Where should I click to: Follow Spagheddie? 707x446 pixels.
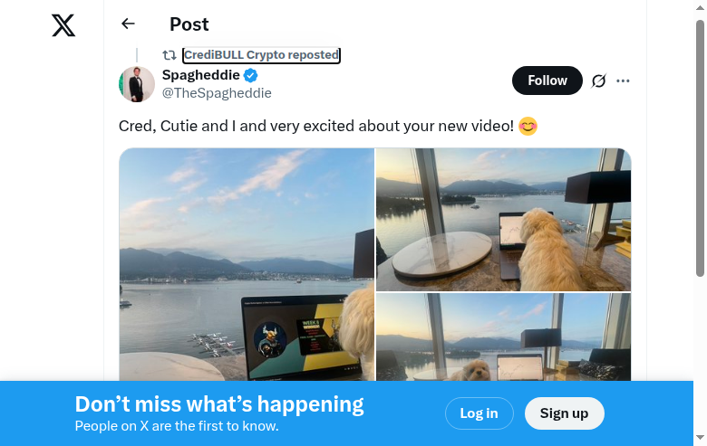pyautogui.click(x=547, y=81)
